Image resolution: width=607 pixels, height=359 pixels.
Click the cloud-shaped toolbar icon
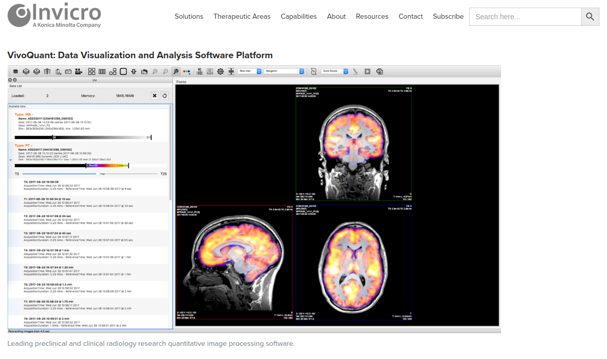pyautogui.click(x=144, y=71)
